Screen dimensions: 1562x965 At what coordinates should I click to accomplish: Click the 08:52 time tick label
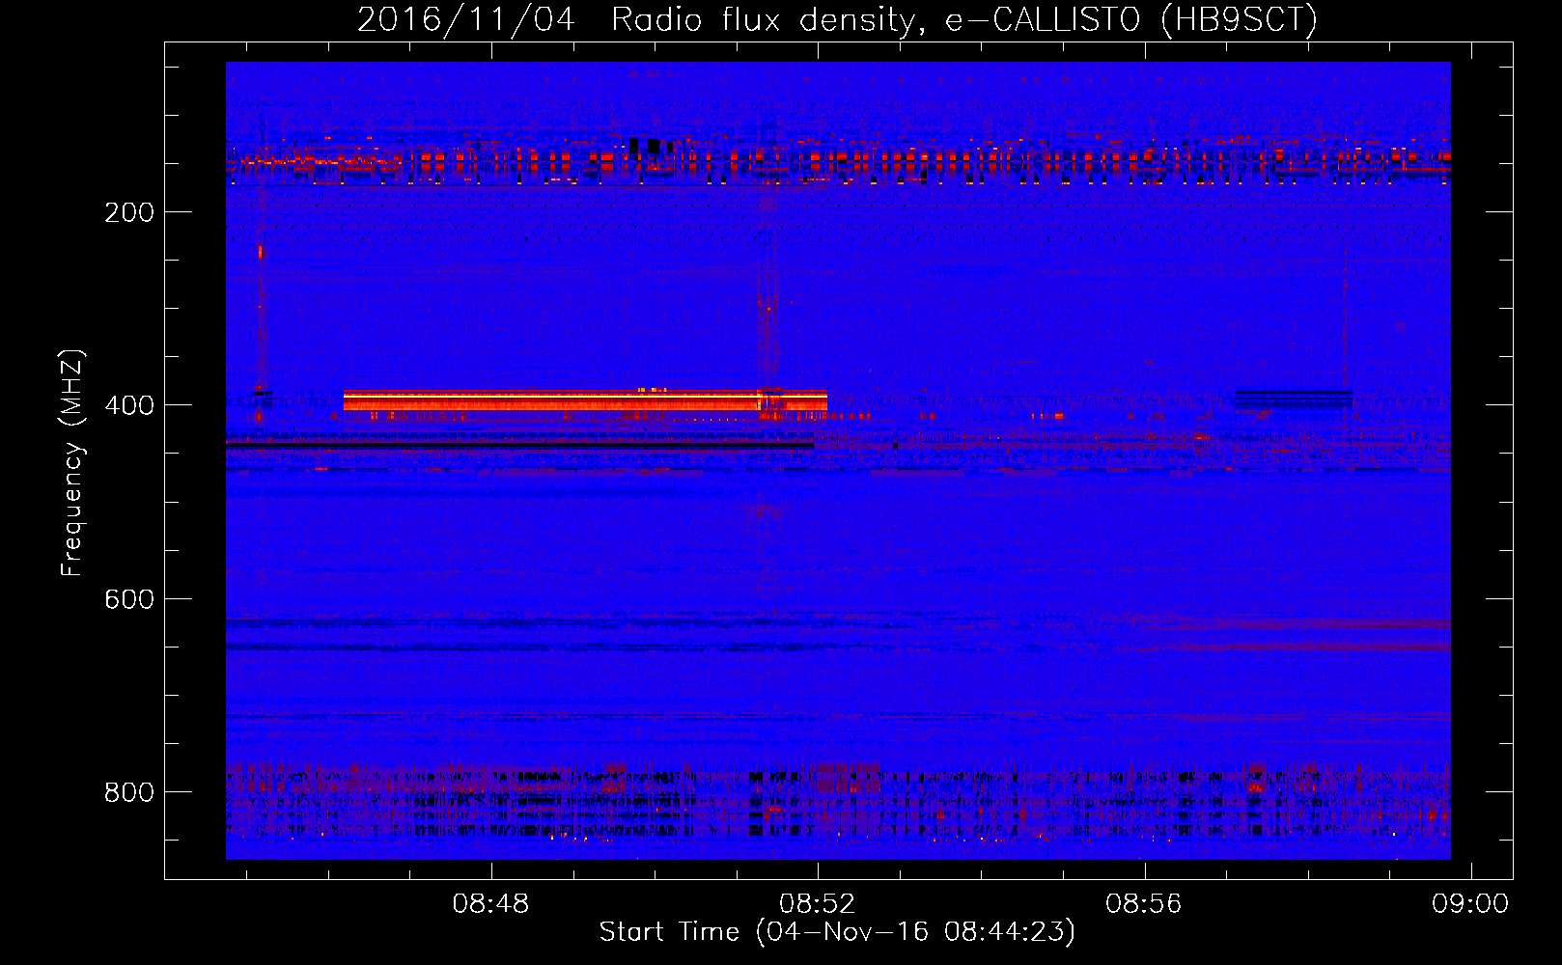pyautogui.click(x=818, y=904)
